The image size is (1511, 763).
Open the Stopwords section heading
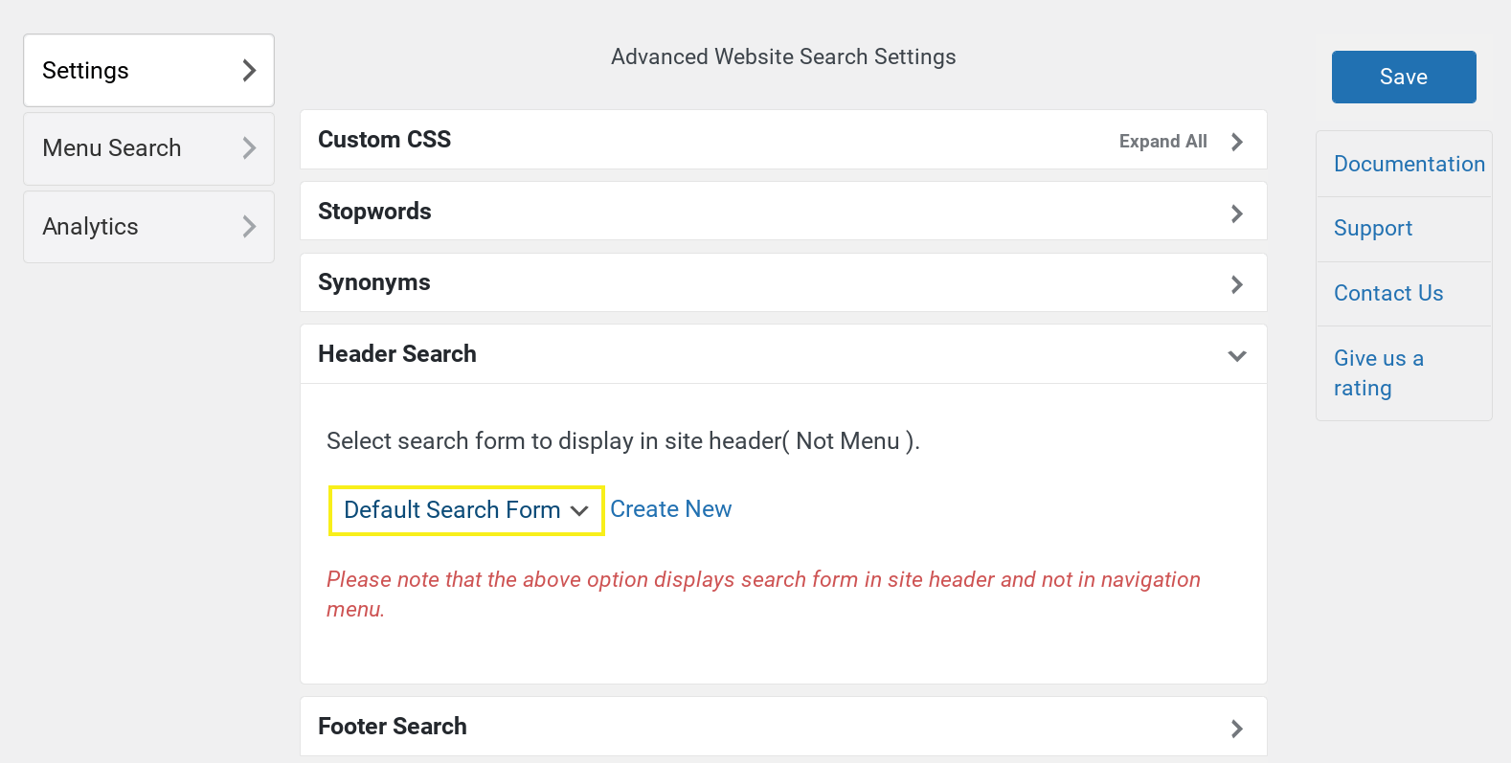tap(374, 212)
